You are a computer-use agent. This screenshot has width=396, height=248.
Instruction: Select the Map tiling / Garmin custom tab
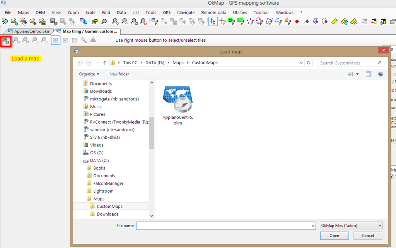click(87, 31)
